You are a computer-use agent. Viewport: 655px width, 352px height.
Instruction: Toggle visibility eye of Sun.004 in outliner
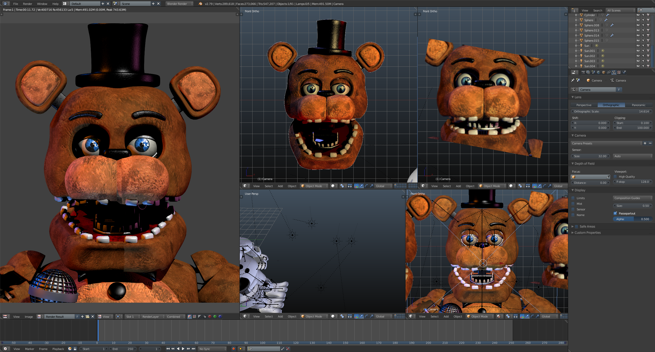(638, 66)
